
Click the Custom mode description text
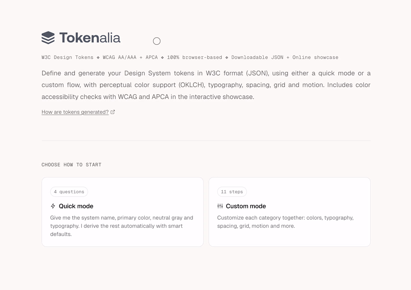click(285, 222)
